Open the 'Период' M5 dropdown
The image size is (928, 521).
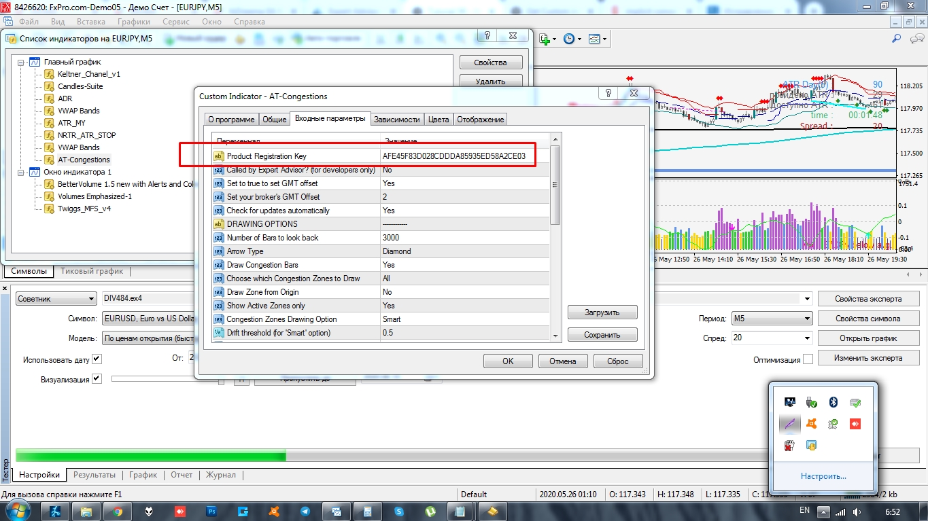772,319
